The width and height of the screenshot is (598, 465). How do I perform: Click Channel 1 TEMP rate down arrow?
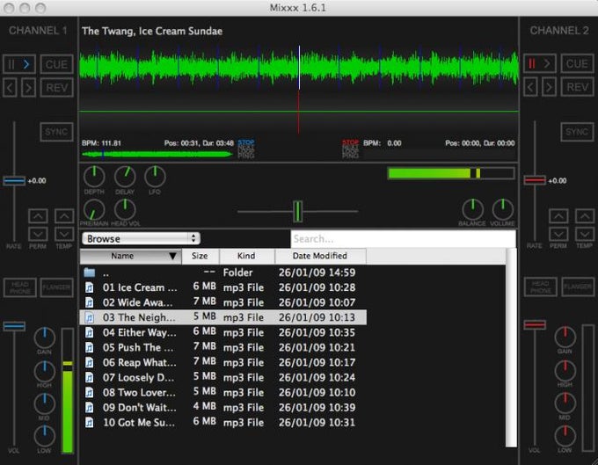point(64,234)
